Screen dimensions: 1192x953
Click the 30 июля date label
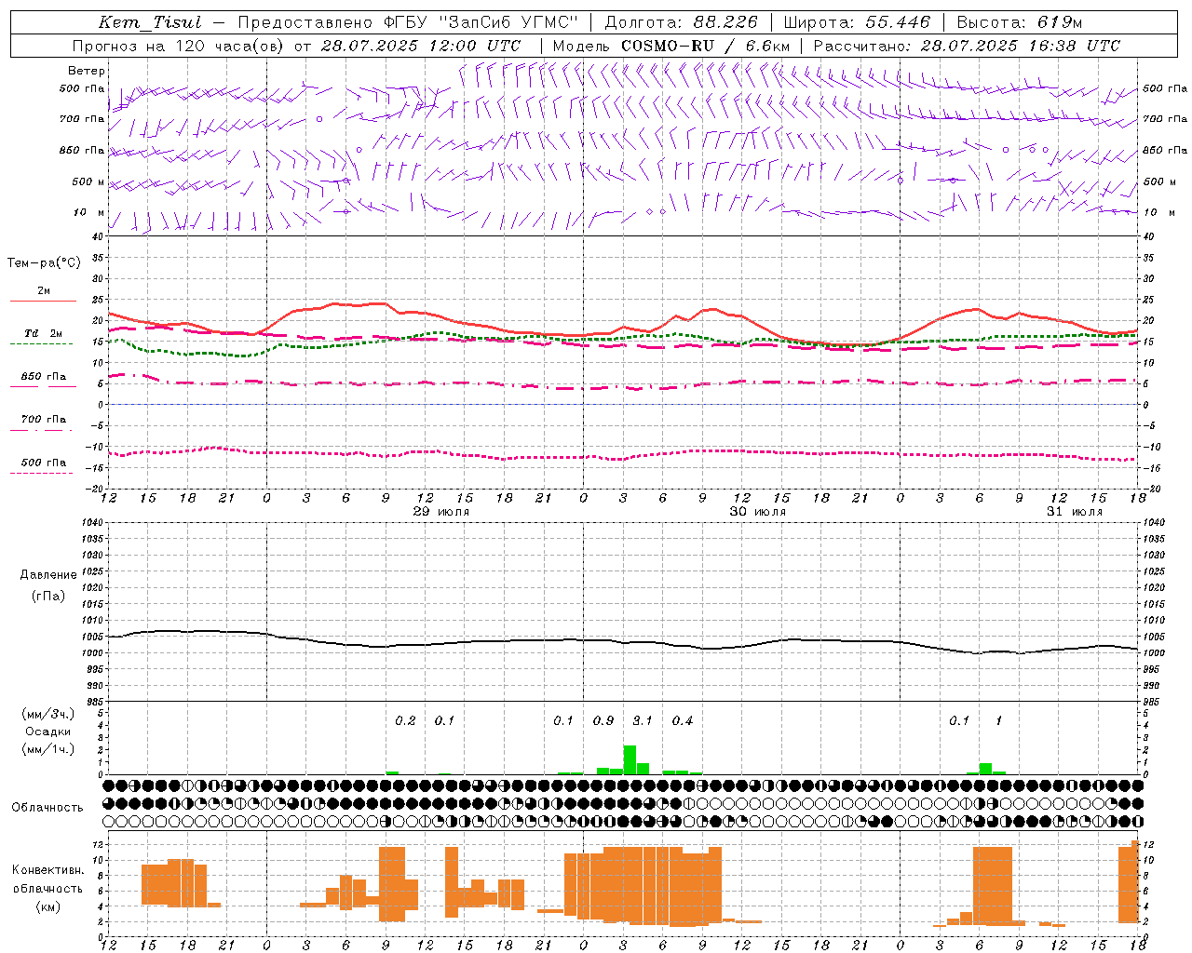click(758, 512)
